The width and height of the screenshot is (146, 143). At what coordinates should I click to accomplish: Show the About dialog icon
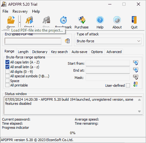point(117,20)
